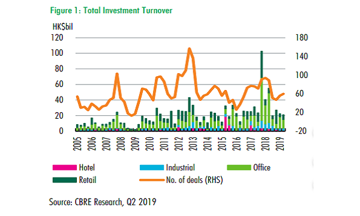Viewport: 360px width, 216px height.
Task: Click the light green Office legend swatch
Action: click(x=239, y=167)
